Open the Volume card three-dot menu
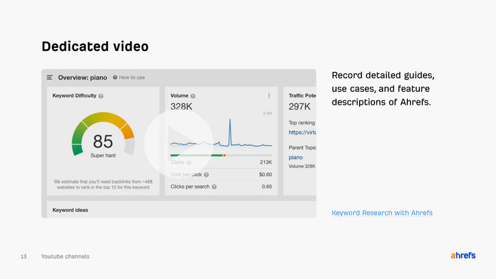Screen dimensions: 496x279 tap(269, 95)
